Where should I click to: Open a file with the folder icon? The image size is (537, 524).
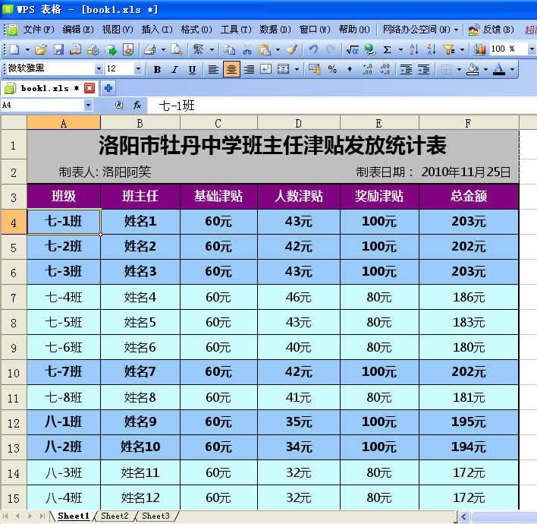click(x=41, y=49)
